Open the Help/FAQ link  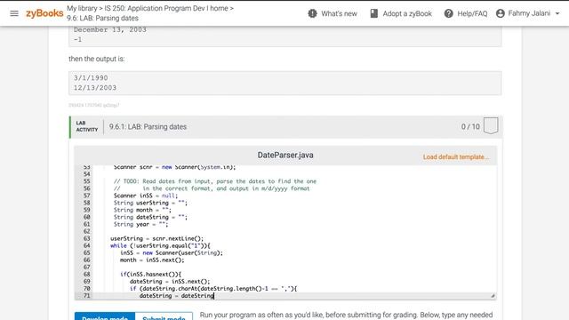[x=472, y=14]
